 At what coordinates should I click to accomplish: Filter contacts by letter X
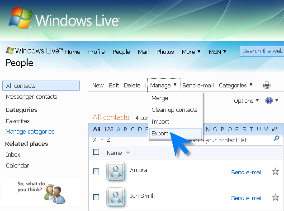[x=95, y=140]
